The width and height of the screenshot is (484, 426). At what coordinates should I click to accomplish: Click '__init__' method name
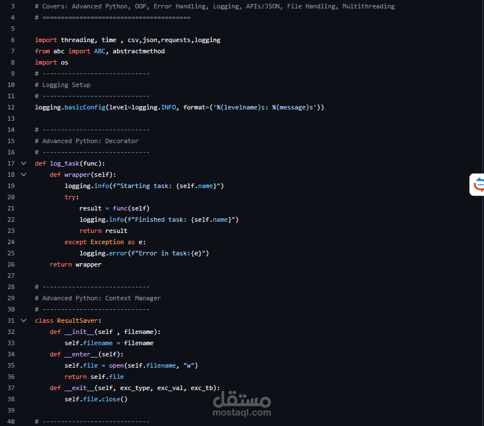pyautogui.click(x=79, y=332)
